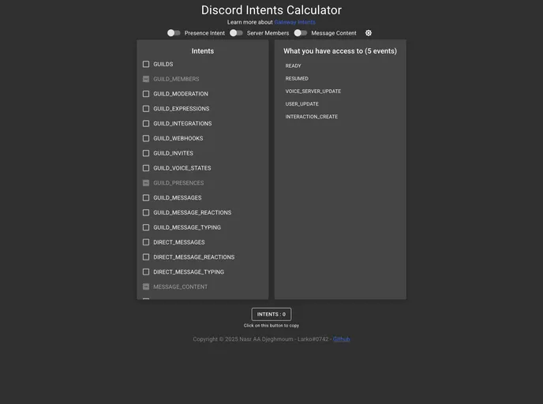Check the DIRECT_MESSAGES checkbox
Viewport: 543px width, 404px height.
coord(146,242)
